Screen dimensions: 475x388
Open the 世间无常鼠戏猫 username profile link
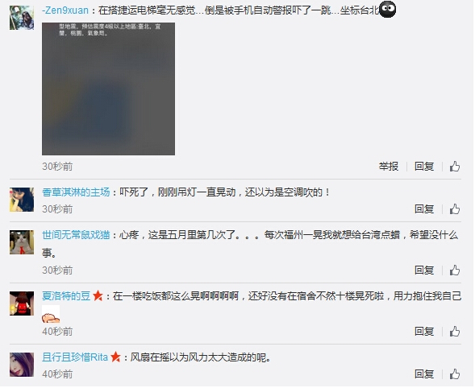(76, 235)
